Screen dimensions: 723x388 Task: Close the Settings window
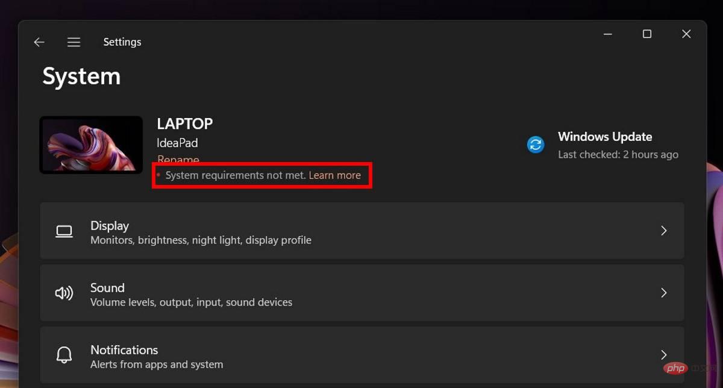point(686,34)
